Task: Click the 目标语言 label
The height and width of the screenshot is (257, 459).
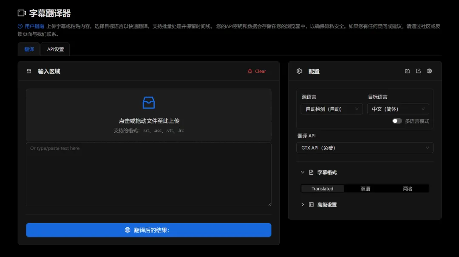Action: (378, 97)
